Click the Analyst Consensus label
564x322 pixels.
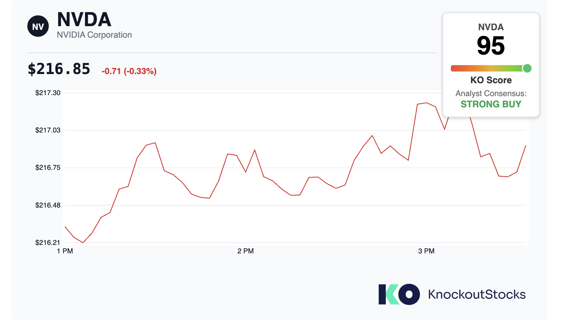pyautogui.click(x=491, y=93)
